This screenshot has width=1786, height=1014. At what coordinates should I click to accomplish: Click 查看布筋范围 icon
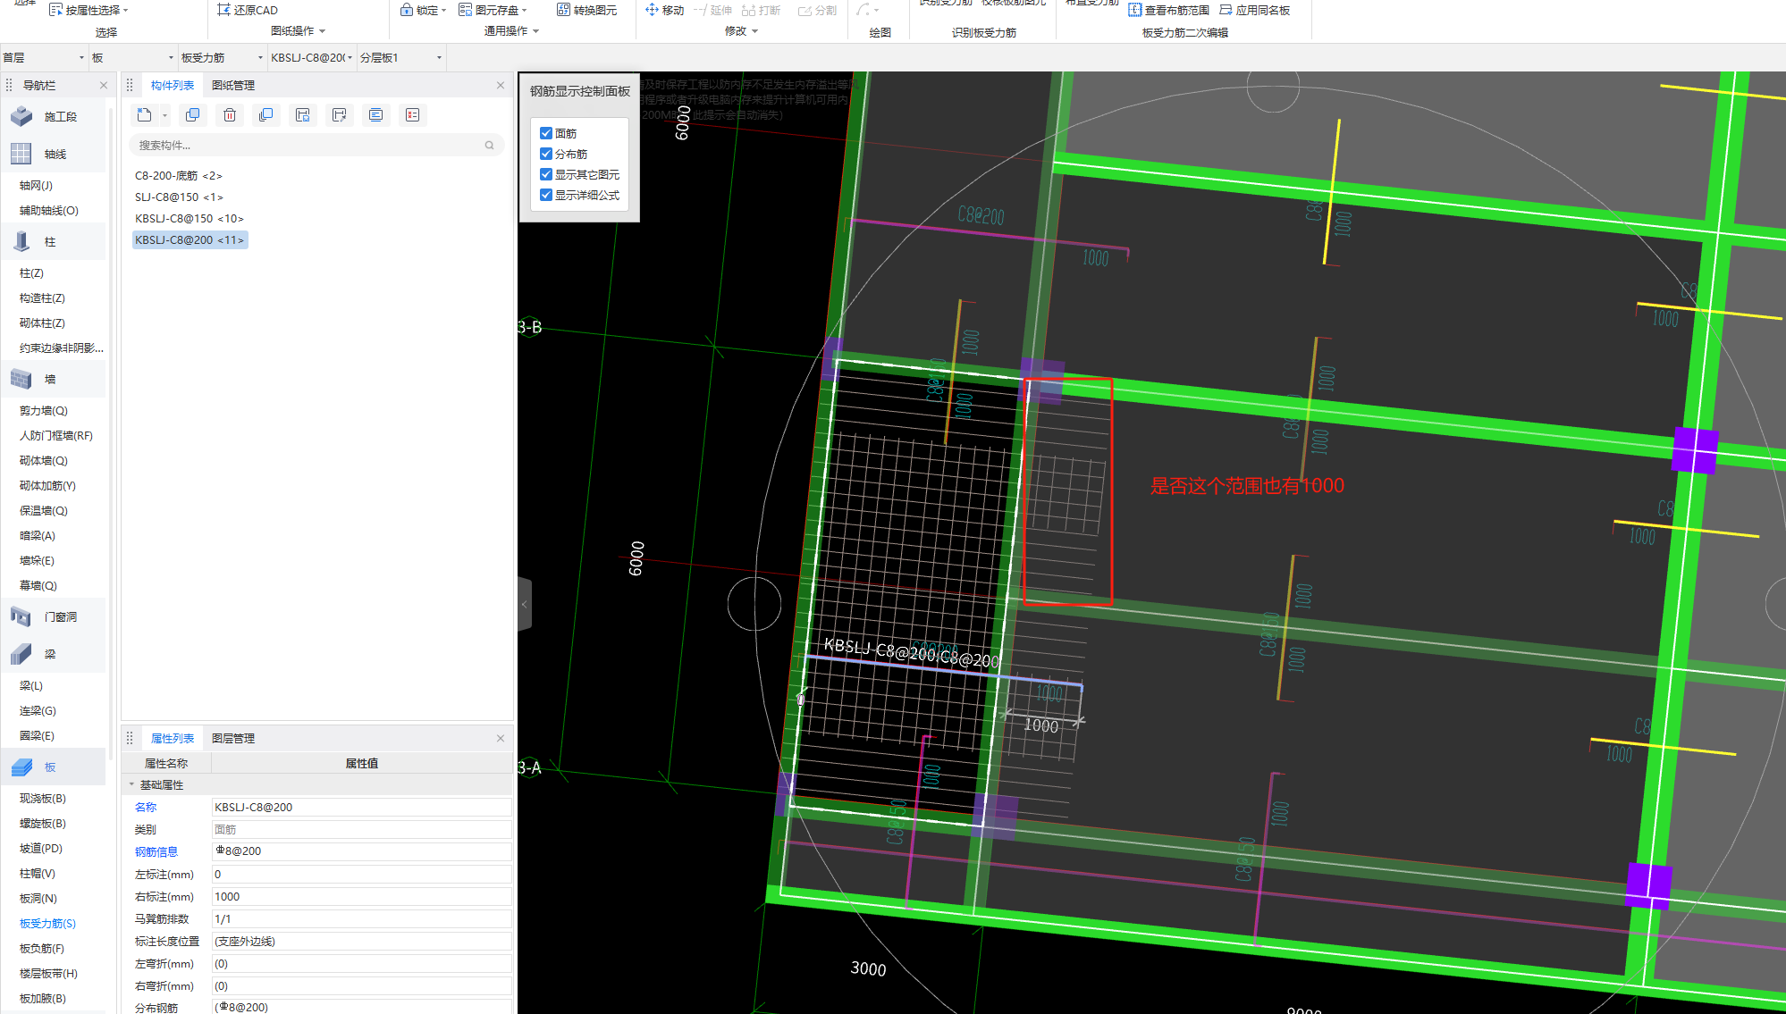point(1135,10)
